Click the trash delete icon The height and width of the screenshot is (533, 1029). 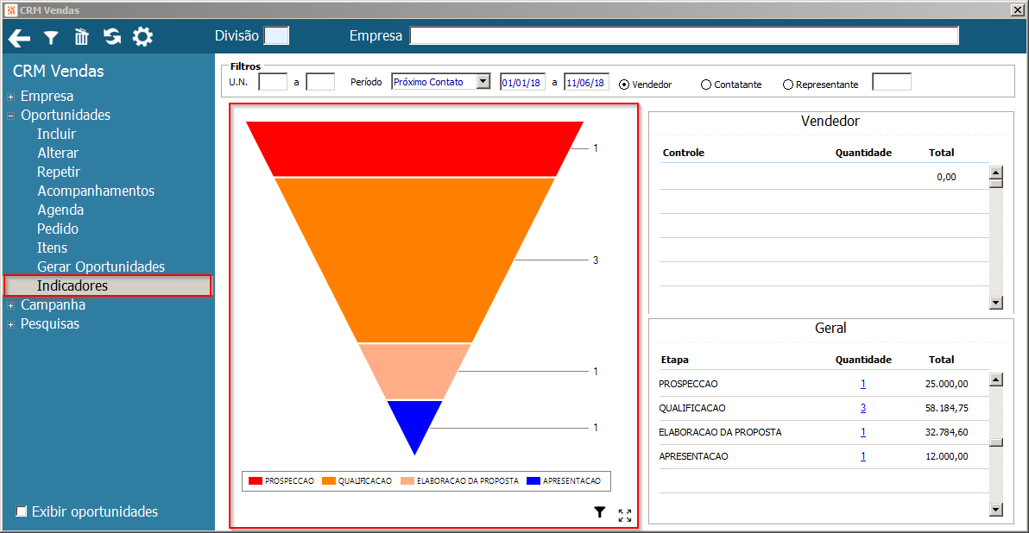81,37
